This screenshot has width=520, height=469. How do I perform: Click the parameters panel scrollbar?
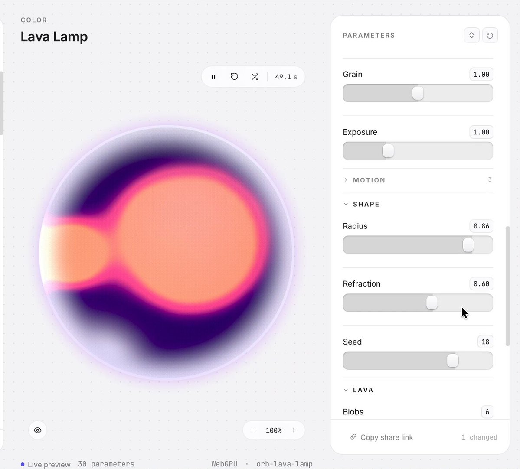click(x=507, y=286)
